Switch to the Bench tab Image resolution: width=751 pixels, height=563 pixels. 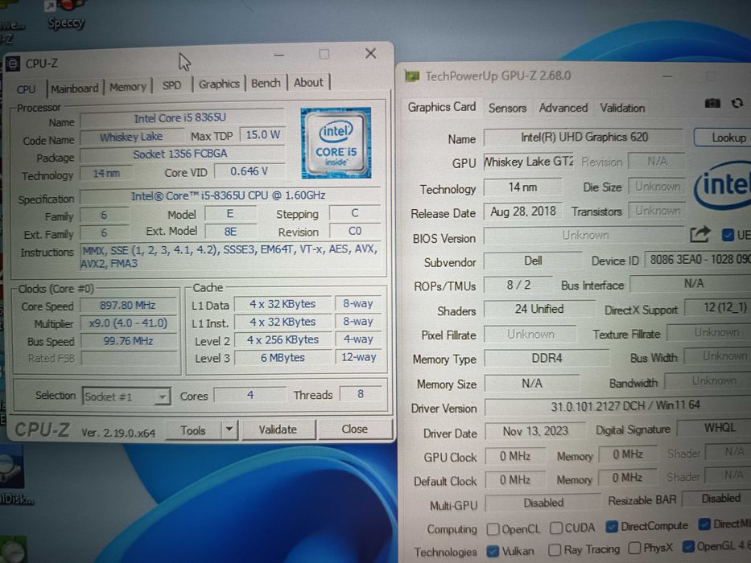266,84
